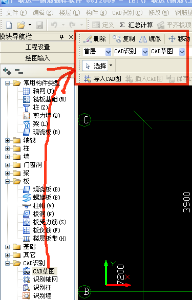This screenshot has width=192, height=300.
Task: Run 汇总计算 summary calculation
Action: click(136, 25)
